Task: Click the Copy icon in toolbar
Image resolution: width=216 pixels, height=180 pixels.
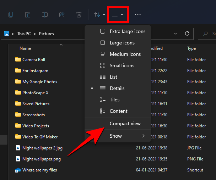Action: (11, 15)
